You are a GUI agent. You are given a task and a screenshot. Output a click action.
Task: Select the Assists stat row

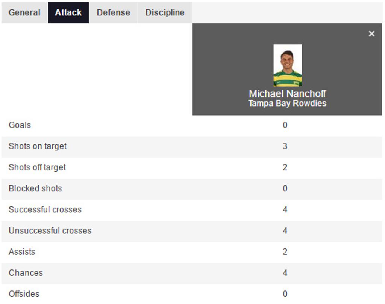pyautogui.click(x=192, y=252)
